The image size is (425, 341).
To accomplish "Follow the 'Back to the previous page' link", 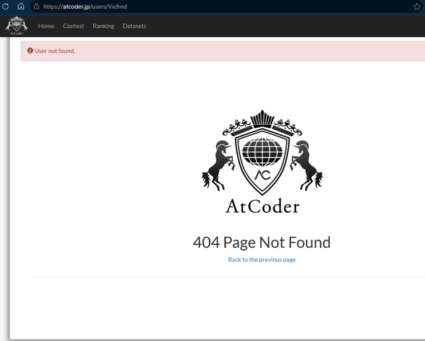I will click(x=262, y=259).
